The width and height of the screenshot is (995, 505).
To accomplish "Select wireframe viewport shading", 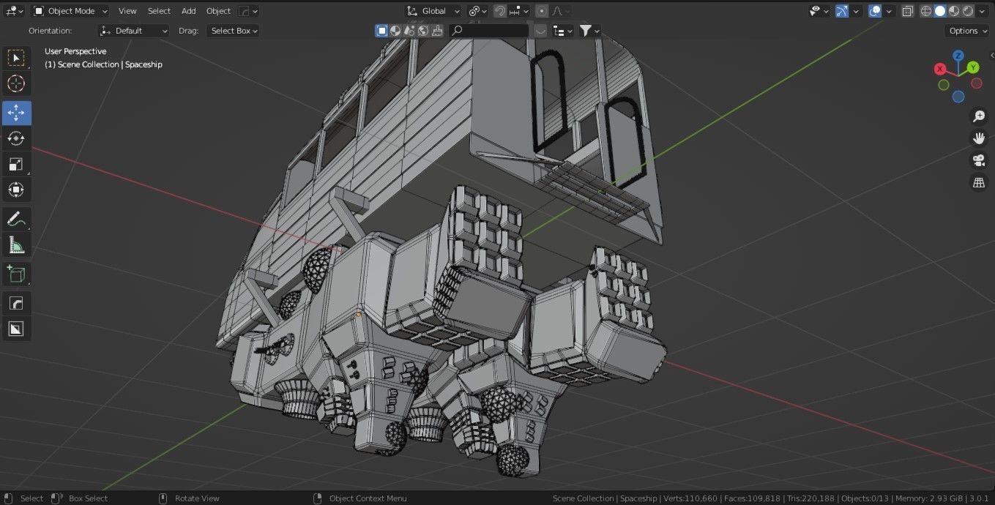I will tap(926, 11).
